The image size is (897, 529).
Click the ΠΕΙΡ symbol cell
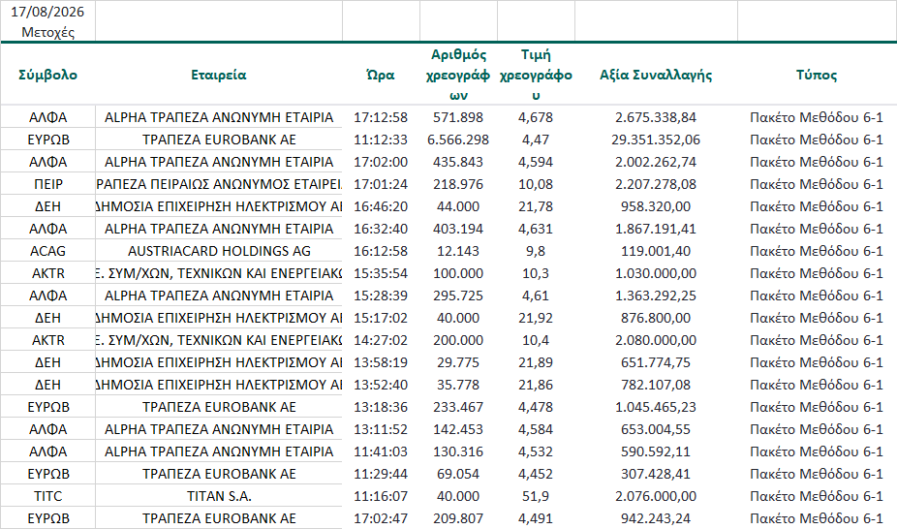point(47,184)
